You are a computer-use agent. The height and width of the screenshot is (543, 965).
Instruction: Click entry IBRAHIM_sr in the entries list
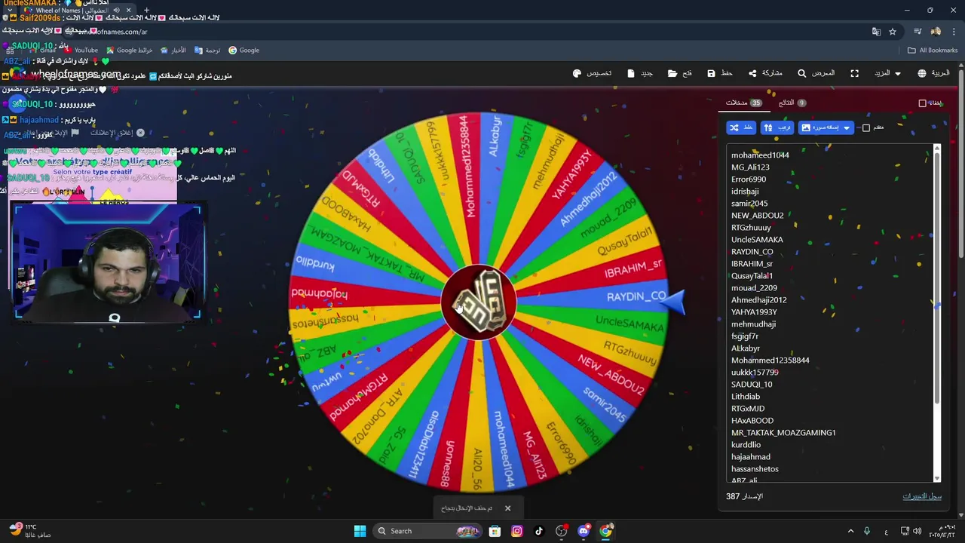[752, 264]
